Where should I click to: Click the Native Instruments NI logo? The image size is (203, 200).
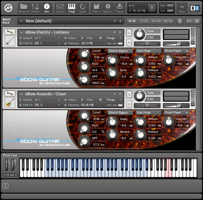(195, 8)
